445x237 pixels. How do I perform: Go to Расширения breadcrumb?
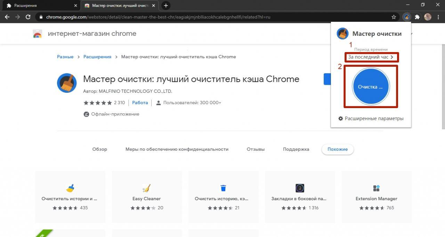[97, 57]
